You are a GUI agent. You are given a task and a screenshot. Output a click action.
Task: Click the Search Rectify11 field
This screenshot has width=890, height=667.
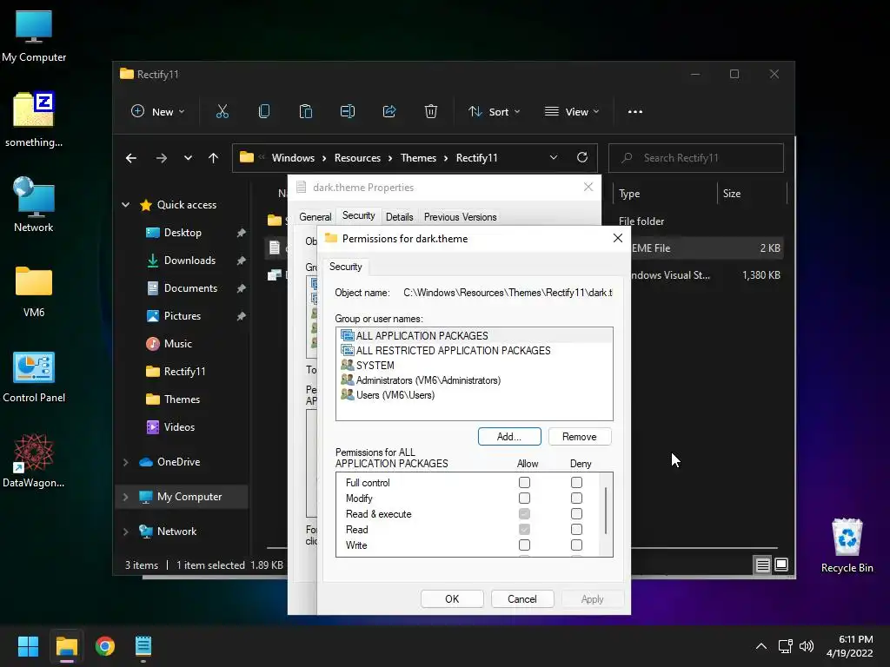[696, 158]
